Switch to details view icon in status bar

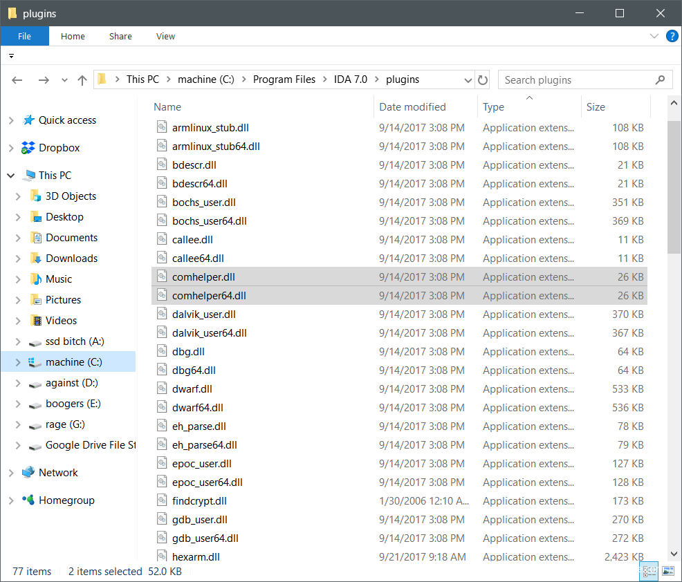(649, 571)
